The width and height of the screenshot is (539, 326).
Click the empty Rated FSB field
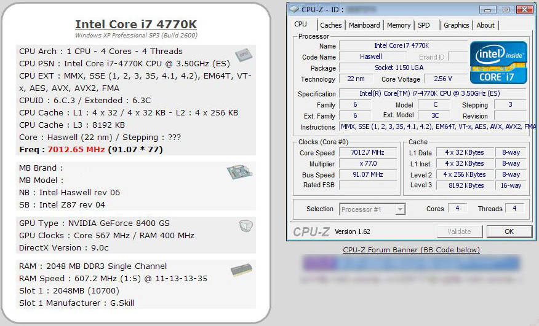[x=367, y=185]
